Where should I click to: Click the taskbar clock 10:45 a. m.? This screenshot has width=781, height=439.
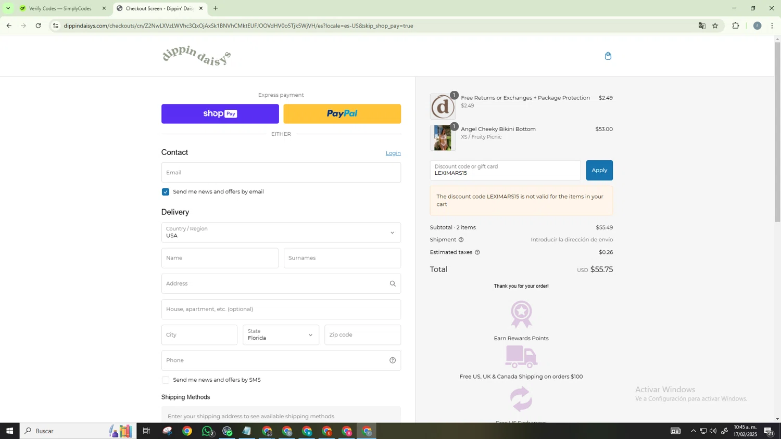(x=745, y=431)
